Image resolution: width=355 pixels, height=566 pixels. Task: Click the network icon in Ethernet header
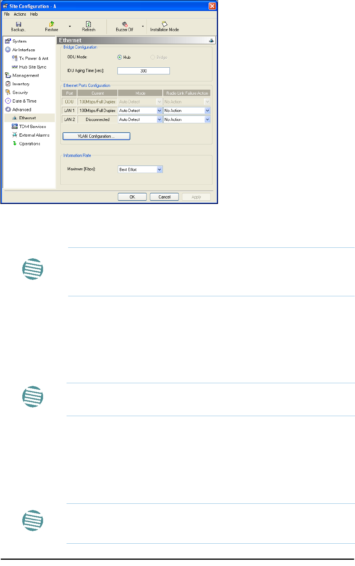pos(211,40)
